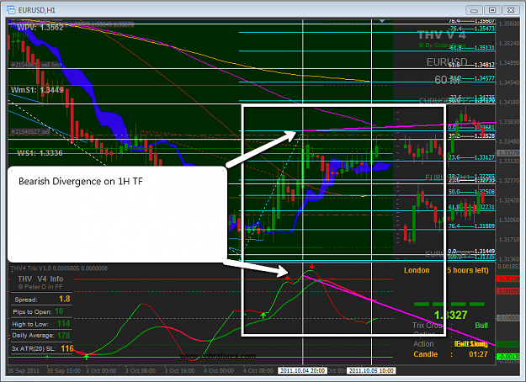The image size is (526, 382).
Task: Click the topmost red down arrow on Trix
Action: (312, 267)
